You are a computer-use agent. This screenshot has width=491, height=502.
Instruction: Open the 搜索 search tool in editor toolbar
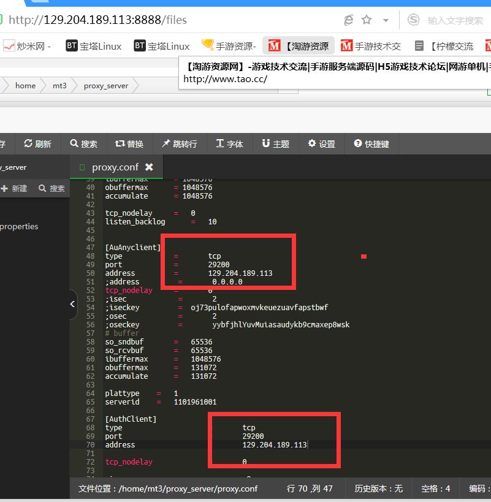click(83, 143)
